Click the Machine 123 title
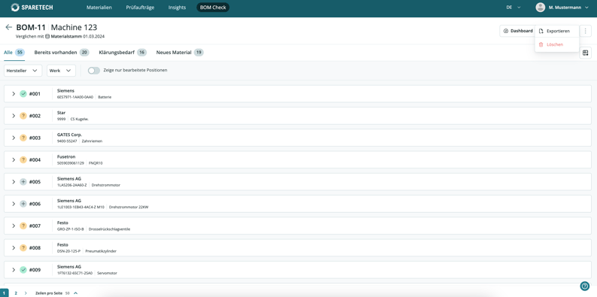The height and width of the screenshot is (297, 597). pyautogui.click(x=74, y=27)
